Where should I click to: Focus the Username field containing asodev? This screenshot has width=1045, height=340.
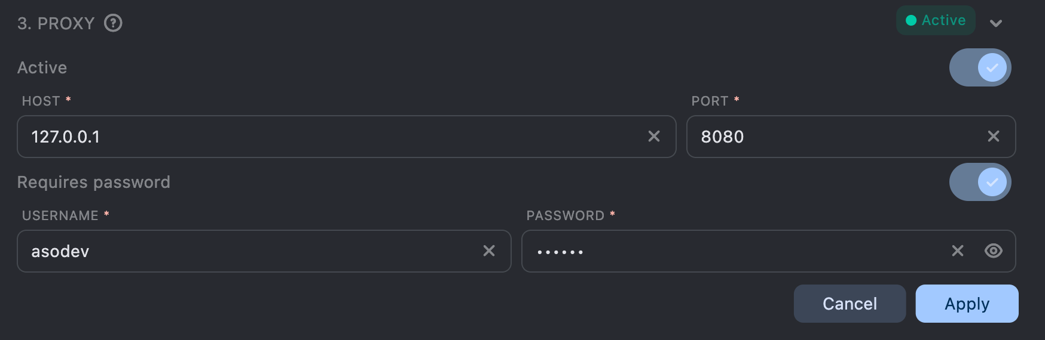264,251
